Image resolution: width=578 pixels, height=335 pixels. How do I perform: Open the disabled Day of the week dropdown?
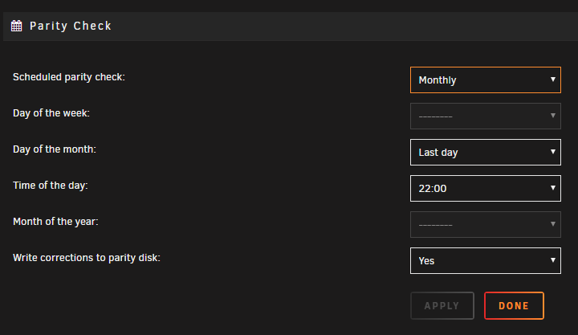point(486,116)
